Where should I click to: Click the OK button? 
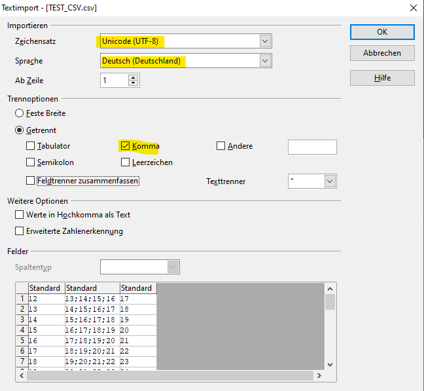(x=382, y=32)
